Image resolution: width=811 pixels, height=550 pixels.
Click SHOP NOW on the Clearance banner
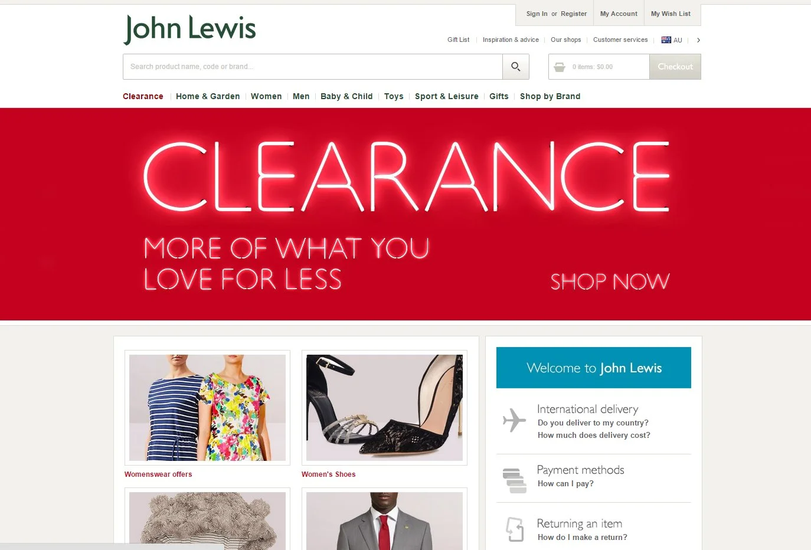pyautogui.click(x=610, y=281)
